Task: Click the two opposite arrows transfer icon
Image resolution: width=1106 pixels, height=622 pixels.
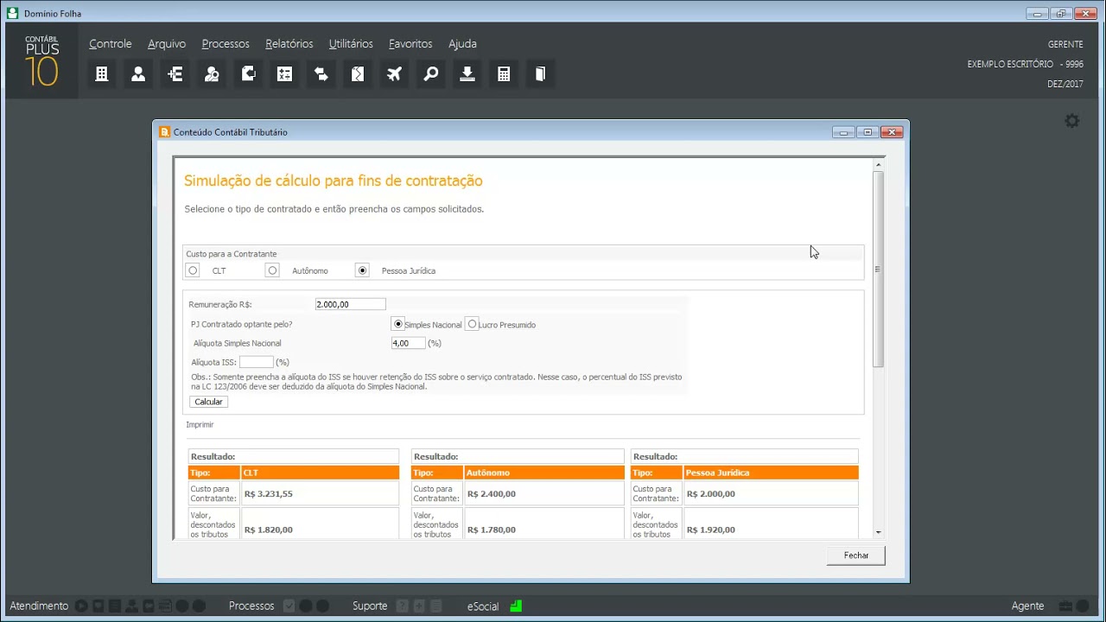Action: 321,74
